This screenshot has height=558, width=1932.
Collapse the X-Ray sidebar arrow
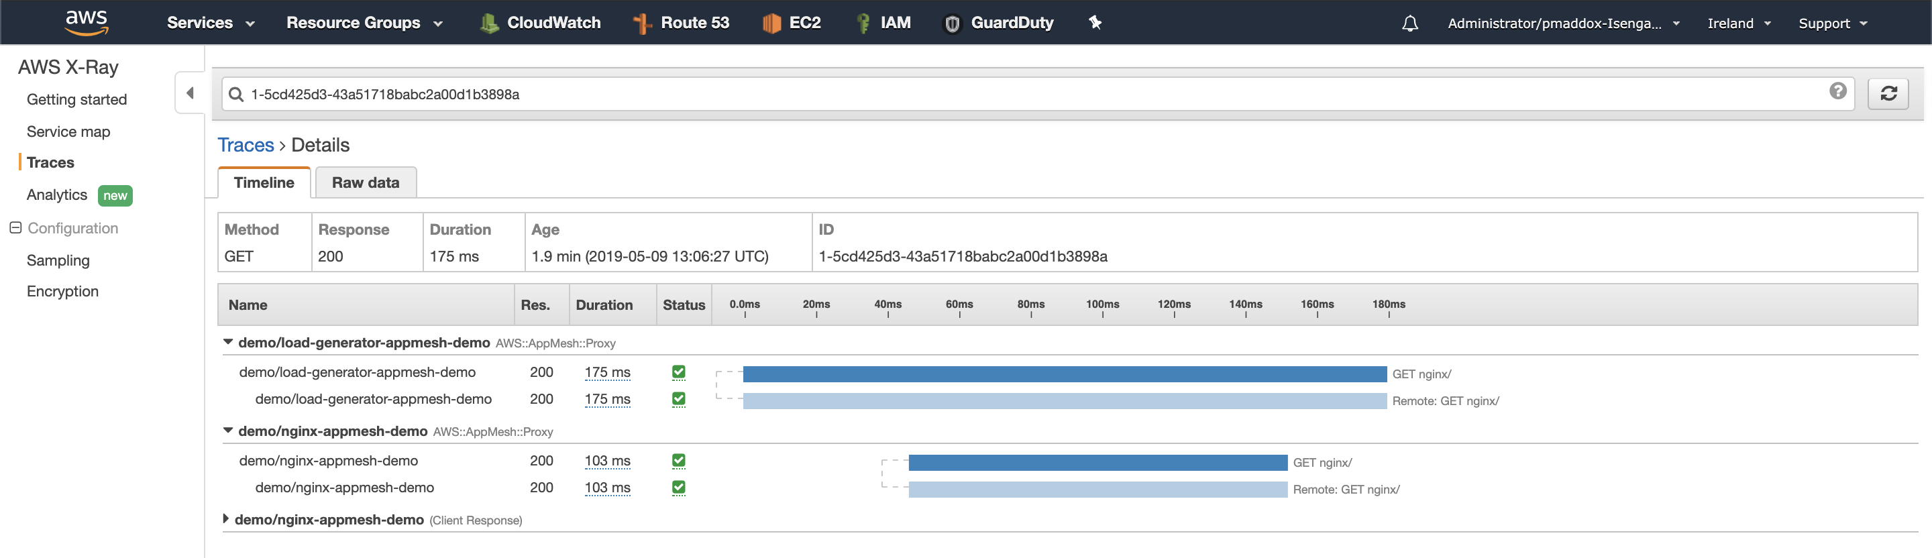coord(190,93)
